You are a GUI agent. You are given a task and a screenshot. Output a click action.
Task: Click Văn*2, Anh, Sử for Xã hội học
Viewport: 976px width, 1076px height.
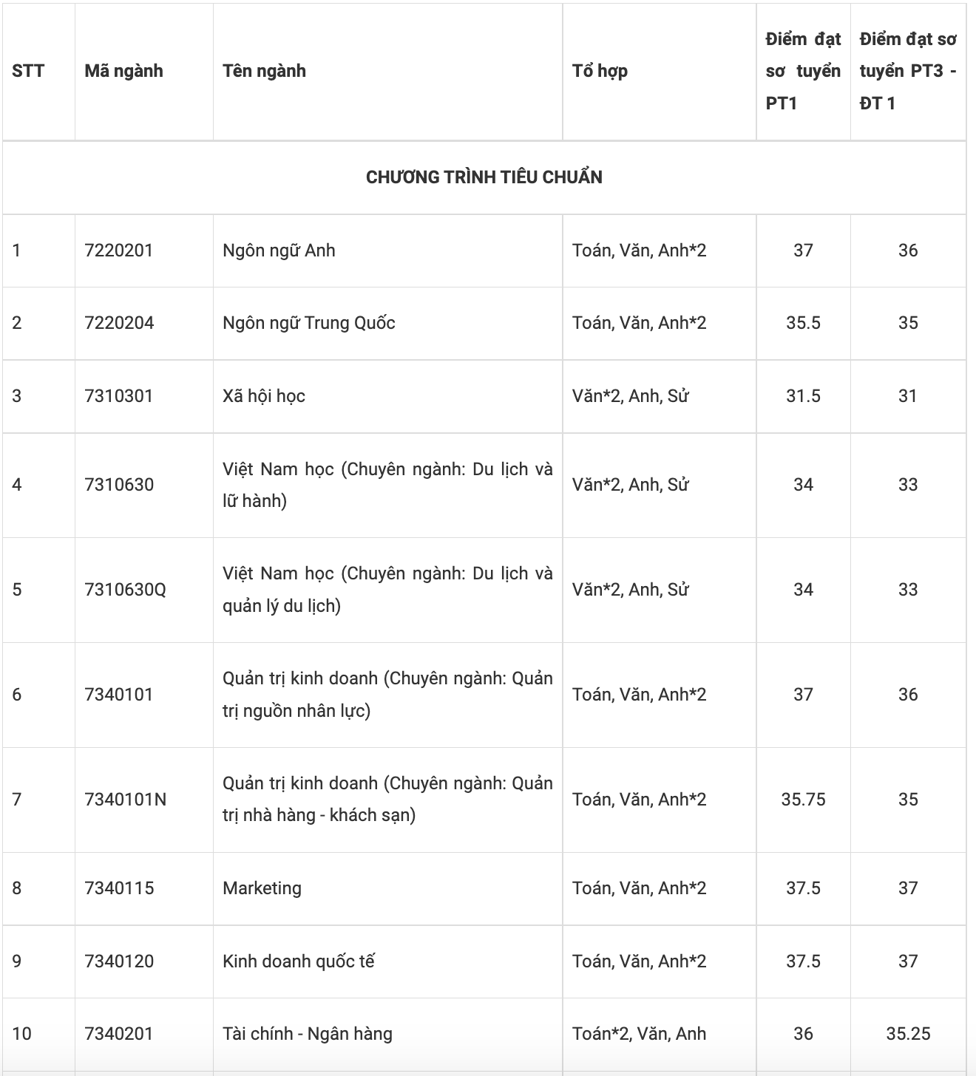coord(630,396)
